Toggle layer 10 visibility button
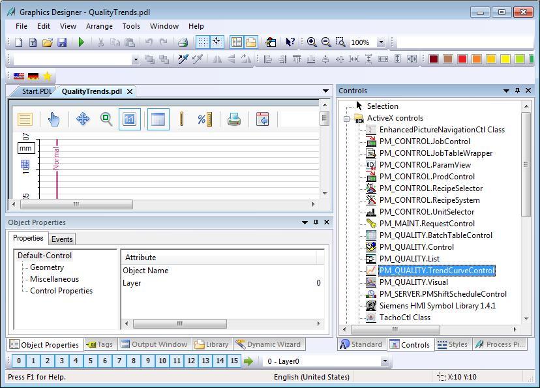Image resolution: width=540 pixels, height=388 pixels. [x=162, y=361]
